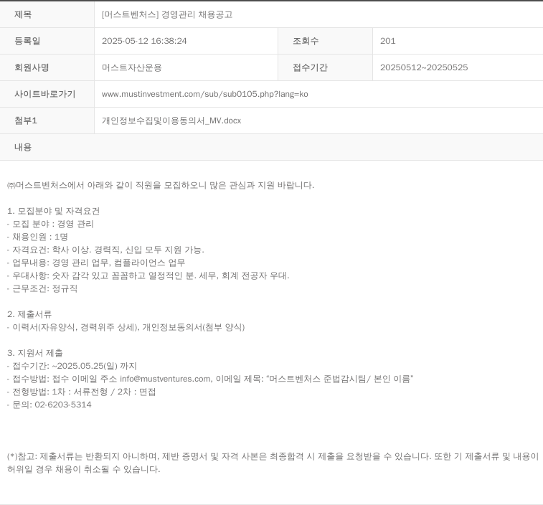Screen dimensions: 543x505
Task: Click the 첨부1 label cell
Action: tap(47, 121)
